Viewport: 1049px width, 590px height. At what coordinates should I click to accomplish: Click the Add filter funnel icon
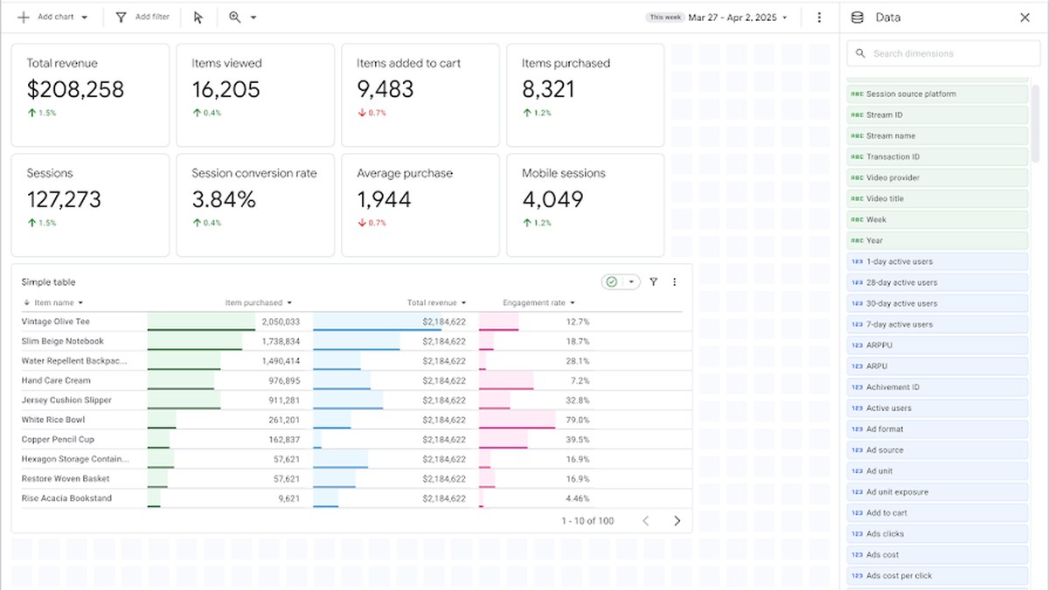121,17
